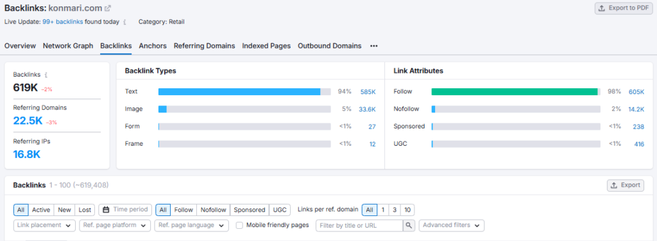The width and height of the screenshot is (657, 241).
Task: Click info icon beside Live Update
Action: pos(124,22)
